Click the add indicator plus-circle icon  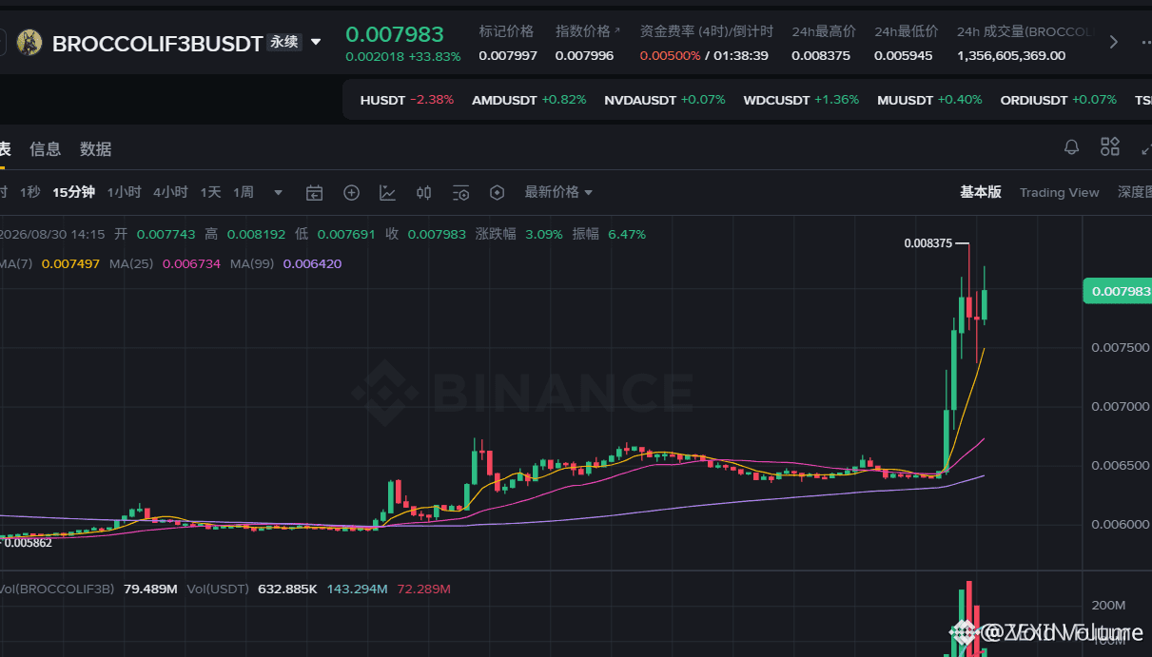tap(351, 193)
